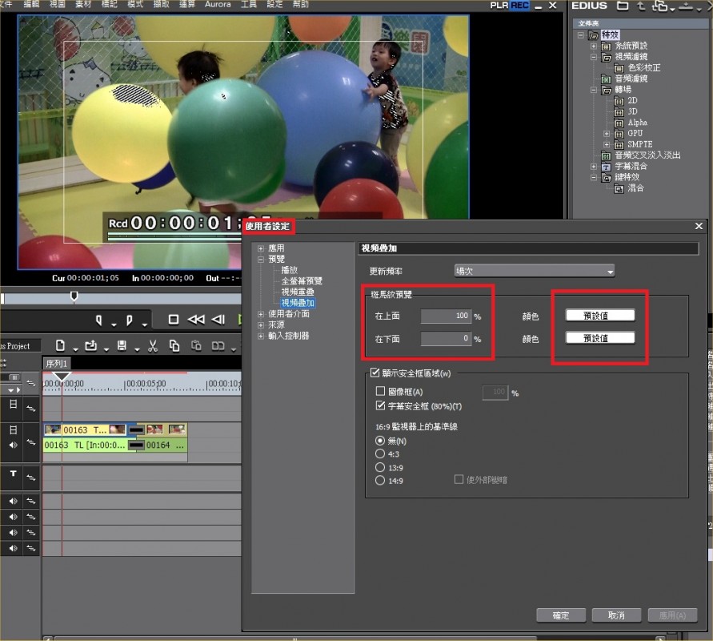Expand the 使用者介面 tree node
This screenshot has height=641, width=713.
point(261,314)
